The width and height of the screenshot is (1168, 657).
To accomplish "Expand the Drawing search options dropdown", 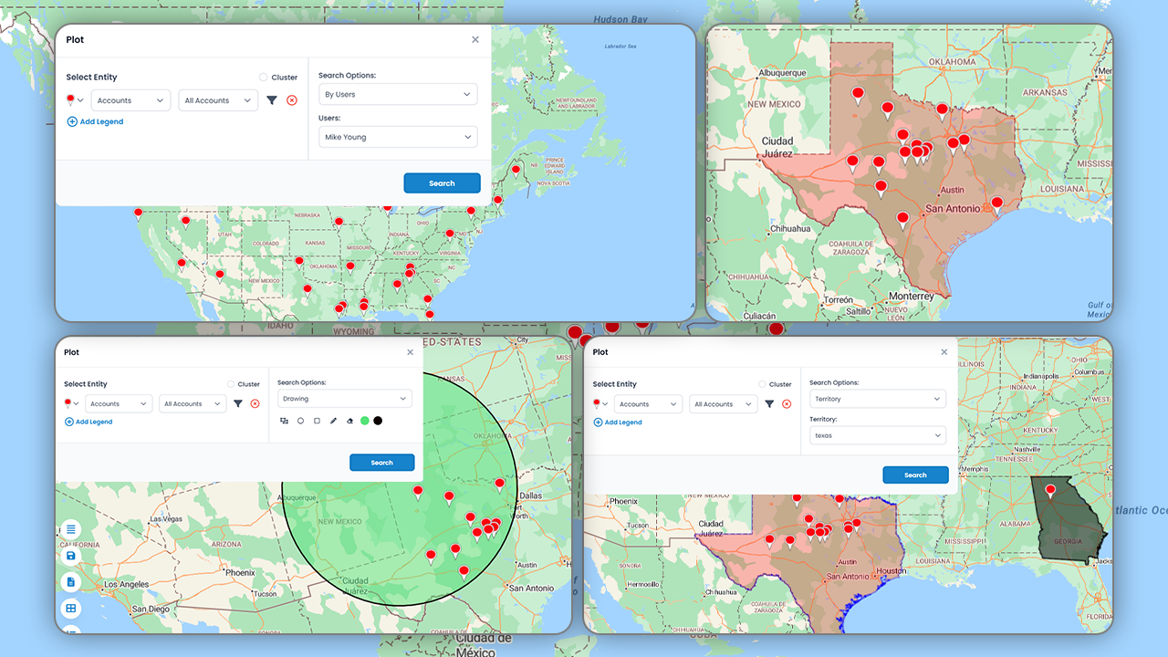I will (345, 399).
